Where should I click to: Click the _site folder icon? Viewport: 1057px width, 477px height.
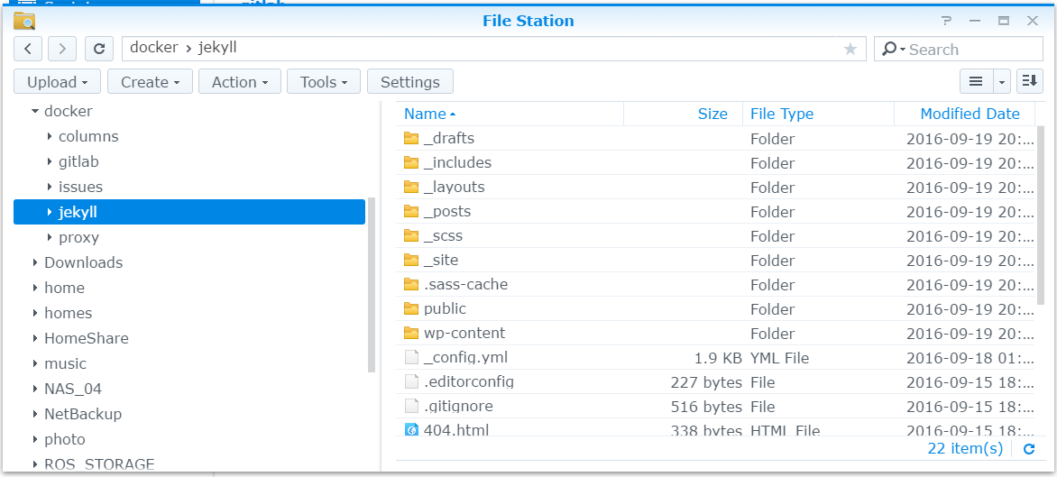point(411,260)
